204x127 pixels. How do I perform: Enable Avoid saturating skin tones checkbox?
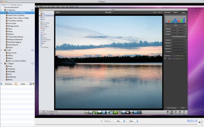point(172,36)
